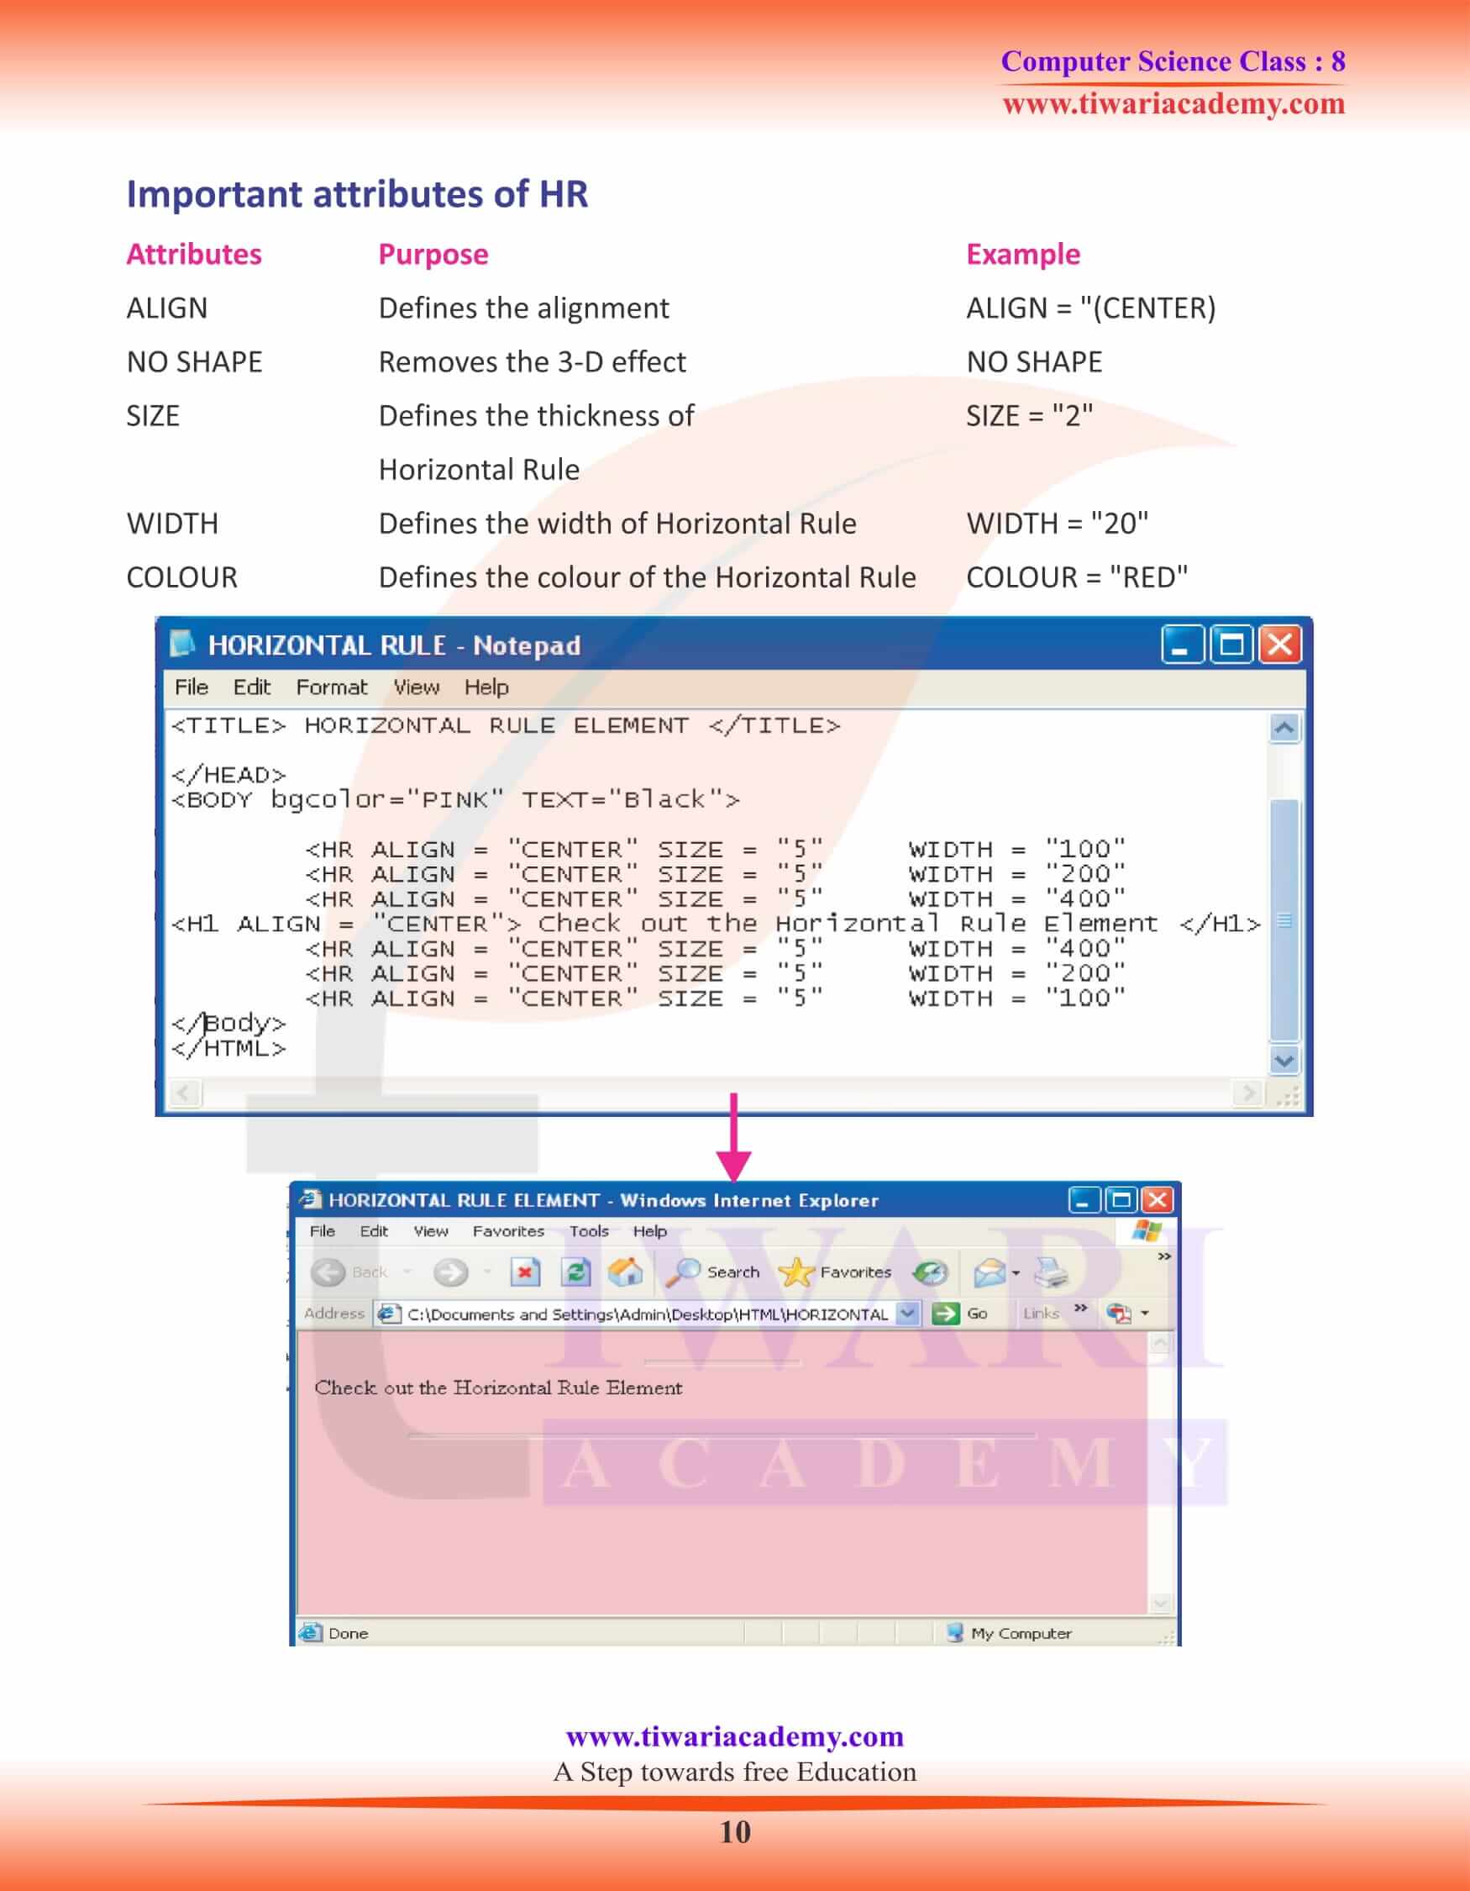This screenshot has height=1891, width=1470.
Task: Open Favorites with the star icon
Action: click(x=795, y=1272)
